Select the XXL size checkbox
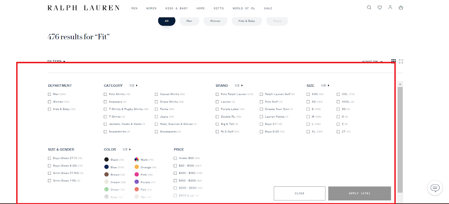Image resolution: width=449 pixels, height=204 pixels. pos(338,94)
